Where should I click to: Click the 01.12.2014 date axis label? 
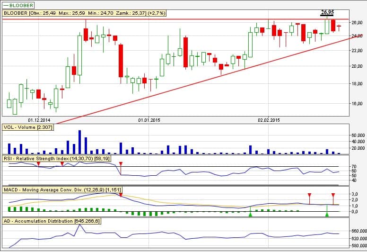coord(39,120)
